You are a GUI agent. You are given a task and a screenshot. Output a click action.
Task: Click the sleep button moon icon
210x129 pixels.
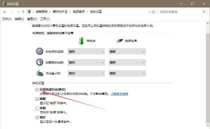pyautogui.click(x=40, y=62)
